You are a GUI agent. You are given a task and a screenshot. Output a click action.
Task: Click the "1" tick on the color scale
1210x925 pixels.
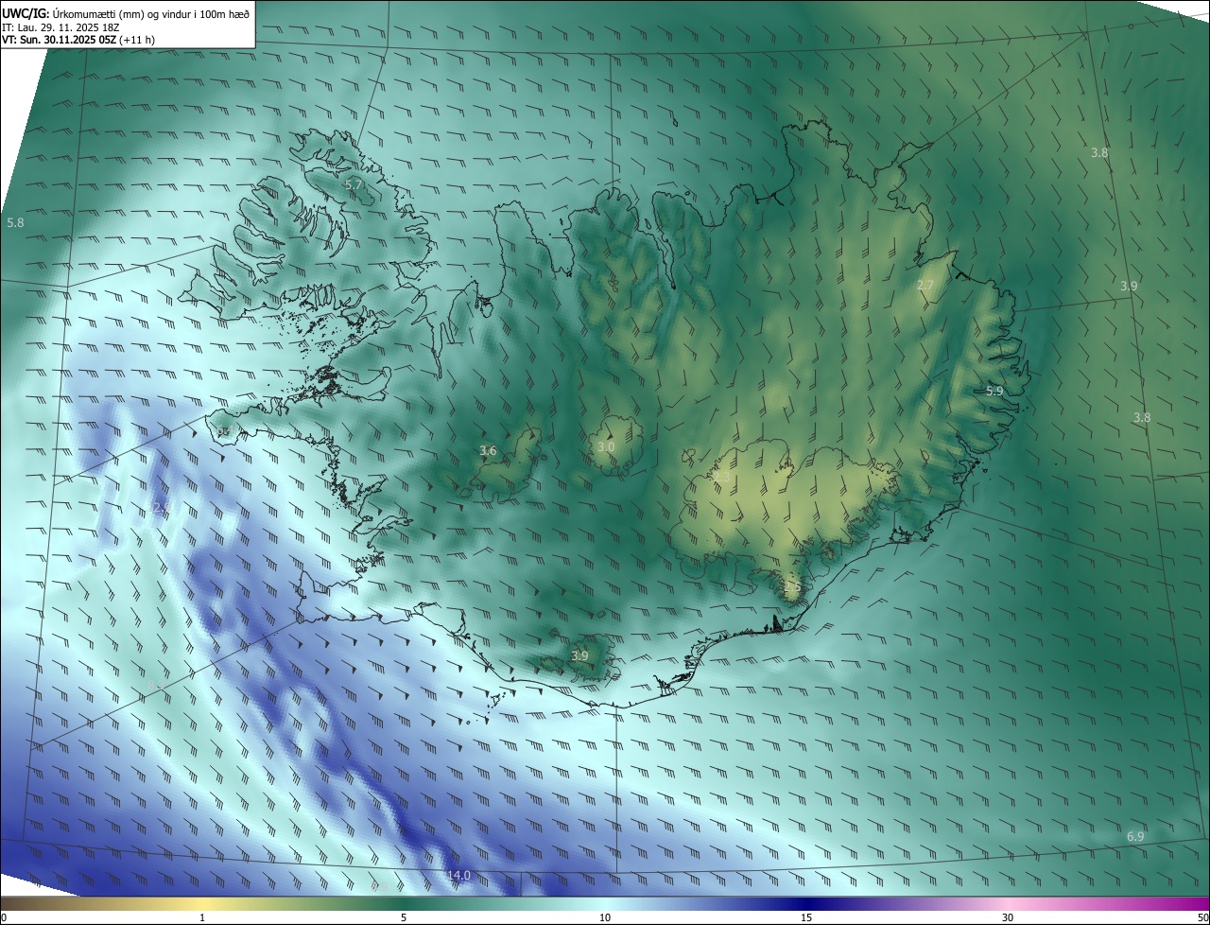point(202,917)
